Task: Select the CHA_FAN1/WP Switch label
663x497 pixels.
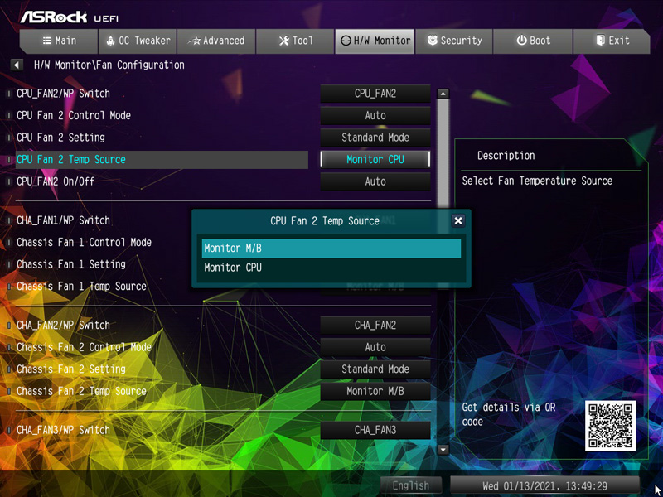Action: coord(63,220)
